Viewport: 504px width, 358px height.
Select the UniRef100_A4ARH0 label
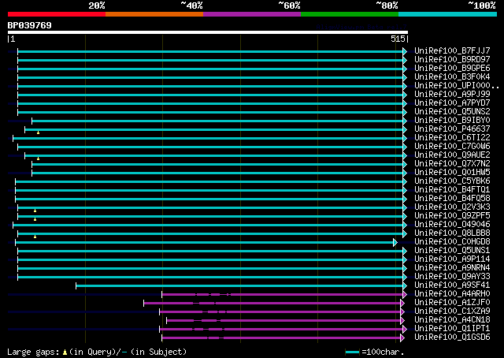452,294
